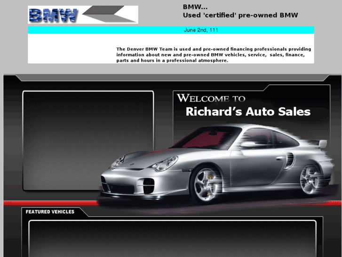Screen dimensions: 342x257
Task: Click the 'June 2nd, 111' date bar
Action: coord(171,30)
